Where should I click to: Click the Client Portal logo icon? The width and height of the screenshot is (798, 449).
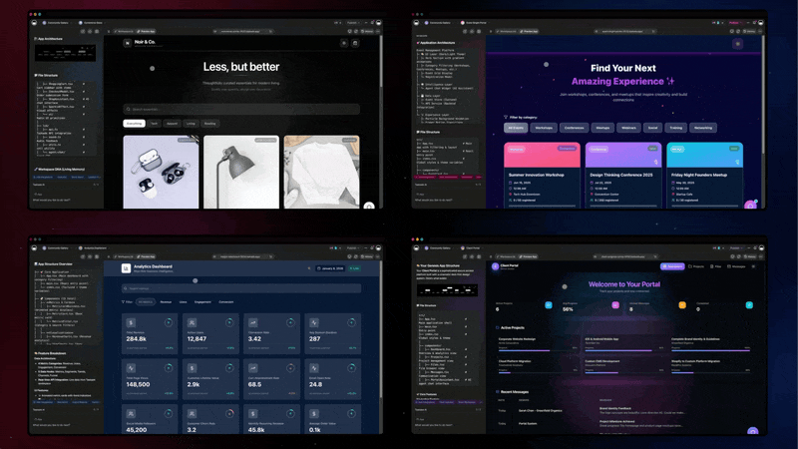496,266
